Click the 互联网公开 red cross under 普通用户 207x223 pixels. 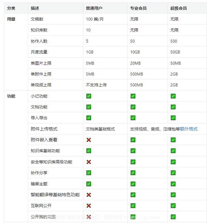pyautogui.click(x=89, y=206)
